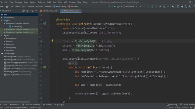This screenshot has height=109, width=195.
Task: Collapse the java folder
Action: pyautogui.click(x=2, y=21)
